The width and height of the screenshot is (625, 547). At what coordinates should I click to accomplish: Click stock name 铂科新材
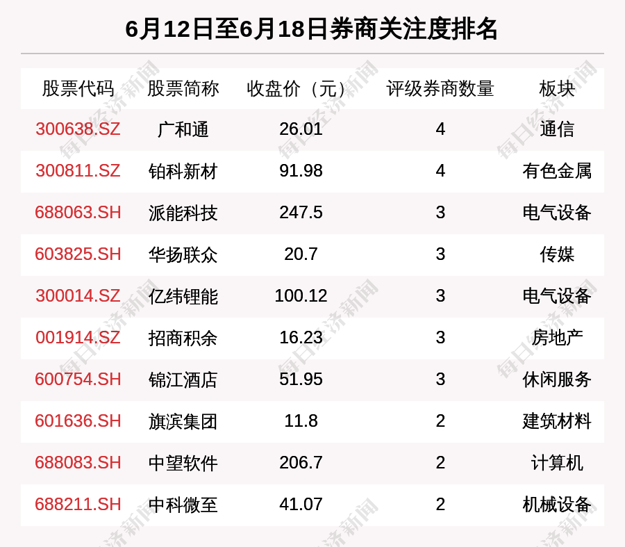(x=183, y=171)
